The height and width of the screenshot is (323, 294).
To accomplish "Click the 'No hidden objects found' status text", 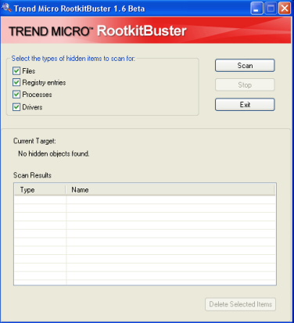I will [54, 154].
